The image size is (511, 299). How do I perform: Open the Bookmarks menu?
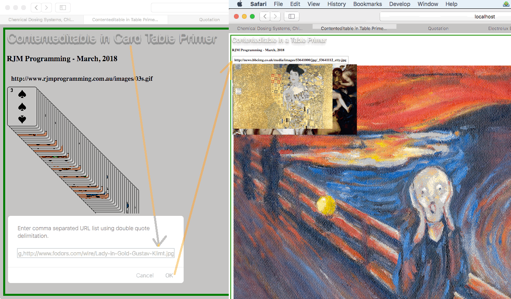(368, 4)
